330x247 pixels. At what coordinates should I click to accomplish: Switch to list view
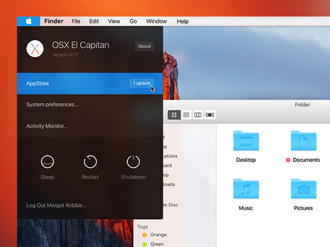click(186, 115)
